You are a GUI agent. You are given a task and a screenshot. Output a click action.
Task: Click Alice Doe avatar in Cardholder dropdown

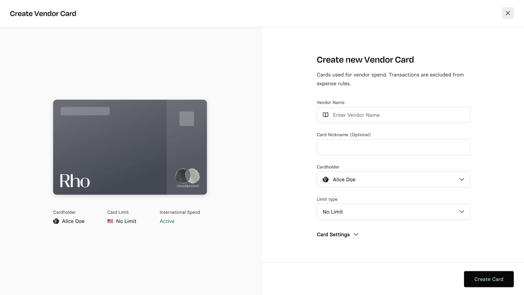(x=326, y=180)
